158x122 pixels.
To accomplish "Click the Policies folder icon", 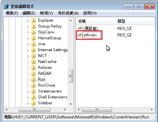I will coord(33,68).
